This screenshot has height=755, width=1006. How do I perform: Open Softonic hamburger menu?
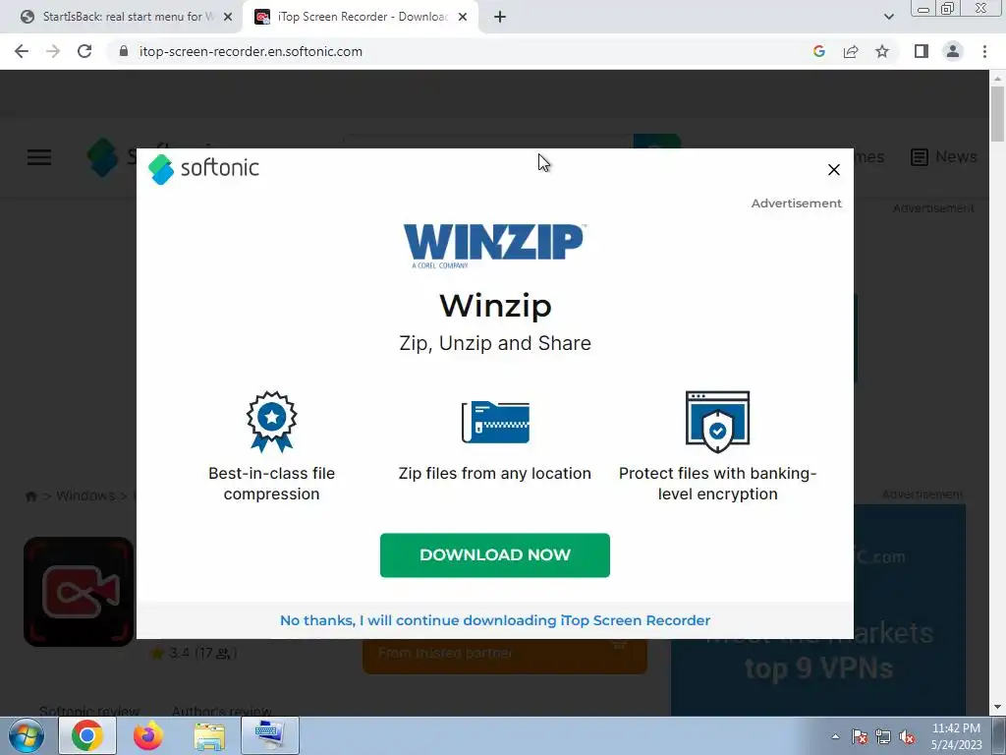tap(39, 157)
